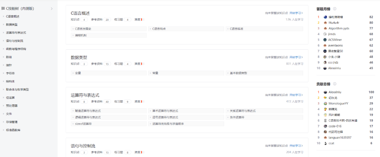Click the 语句与控制流 card title

click(83, 146)
